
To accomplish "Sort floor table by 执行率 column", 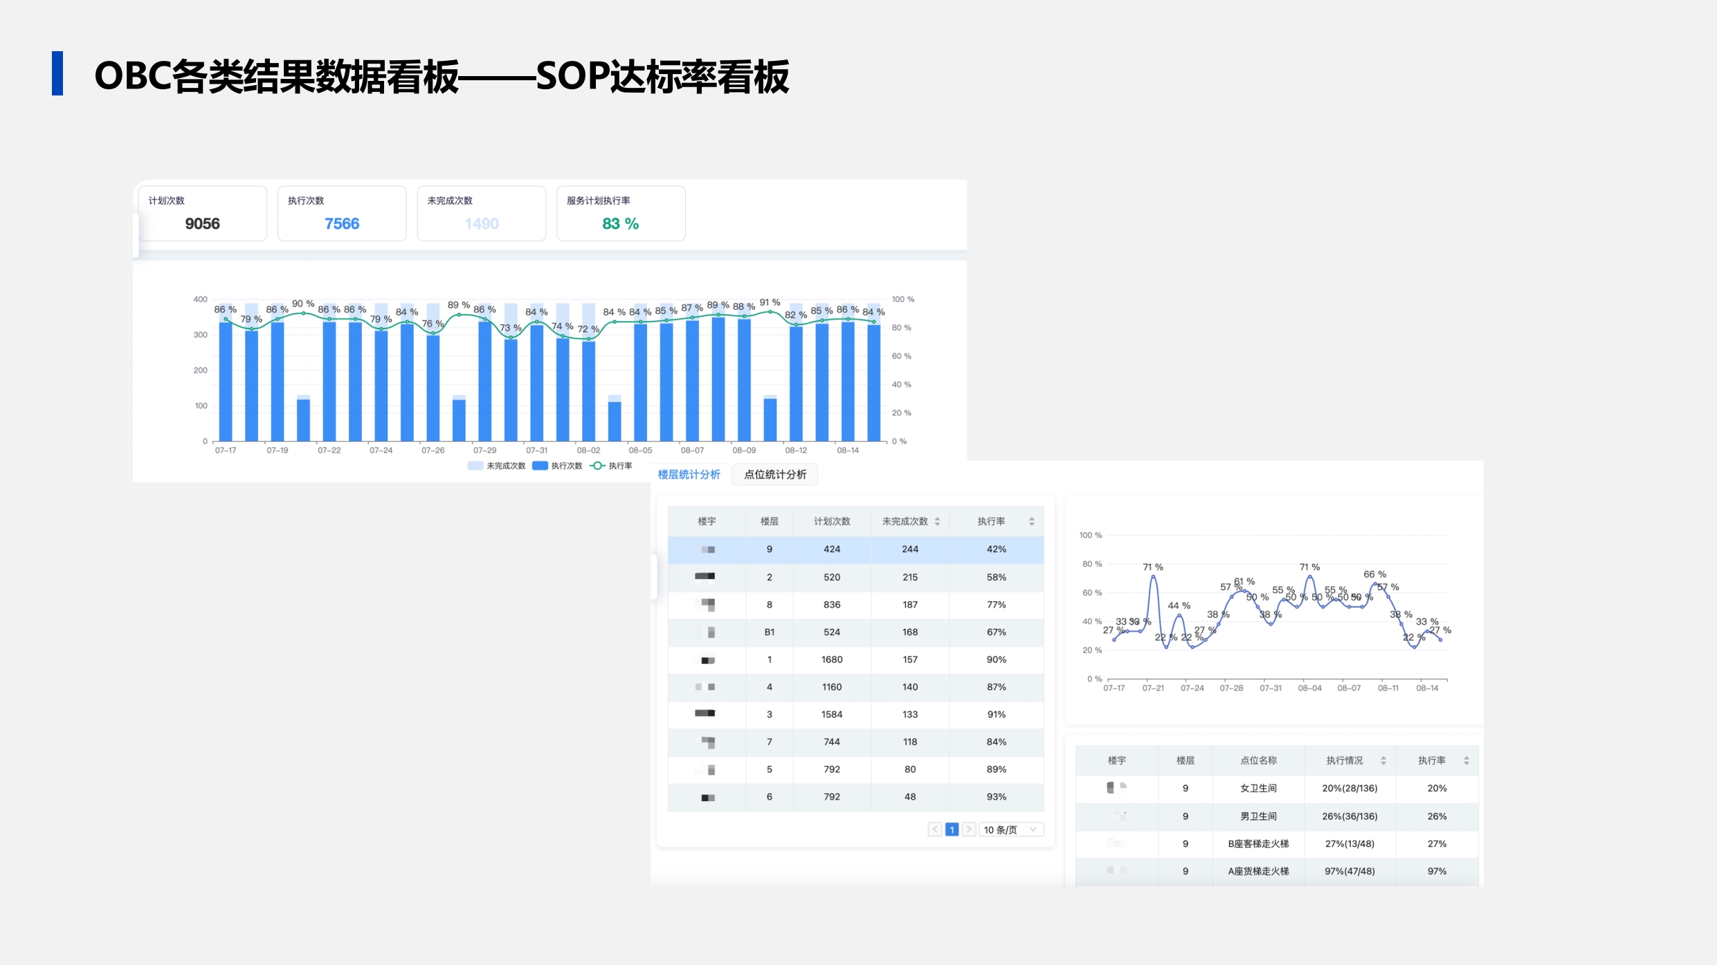I will click(1031, 522).
